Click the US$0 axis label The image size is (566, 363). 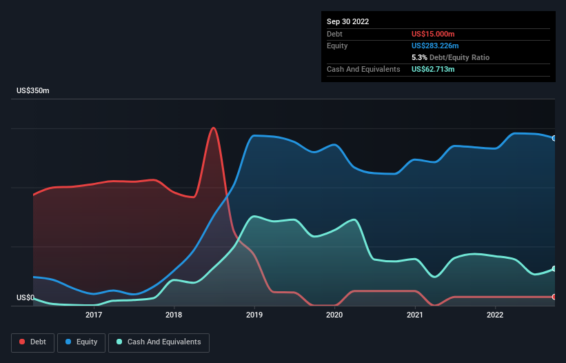[x=26, y=297]
